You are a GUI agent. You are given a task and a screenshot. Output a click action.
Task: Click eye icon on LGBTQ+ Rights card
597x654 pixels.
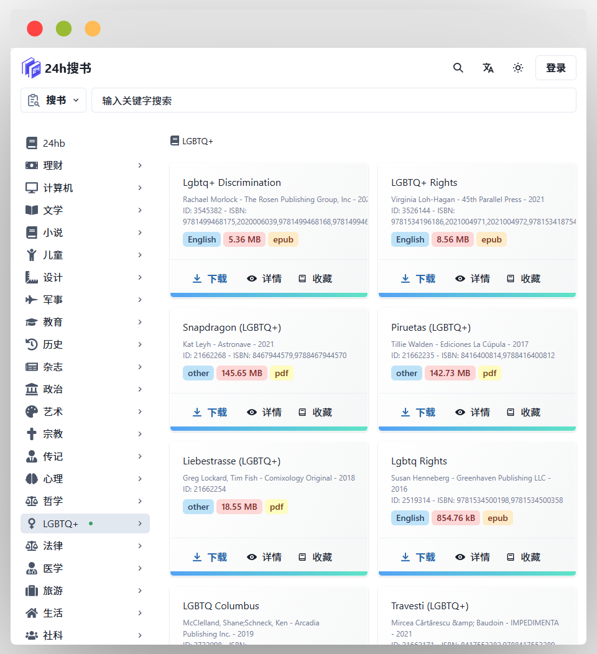[460, 279]
